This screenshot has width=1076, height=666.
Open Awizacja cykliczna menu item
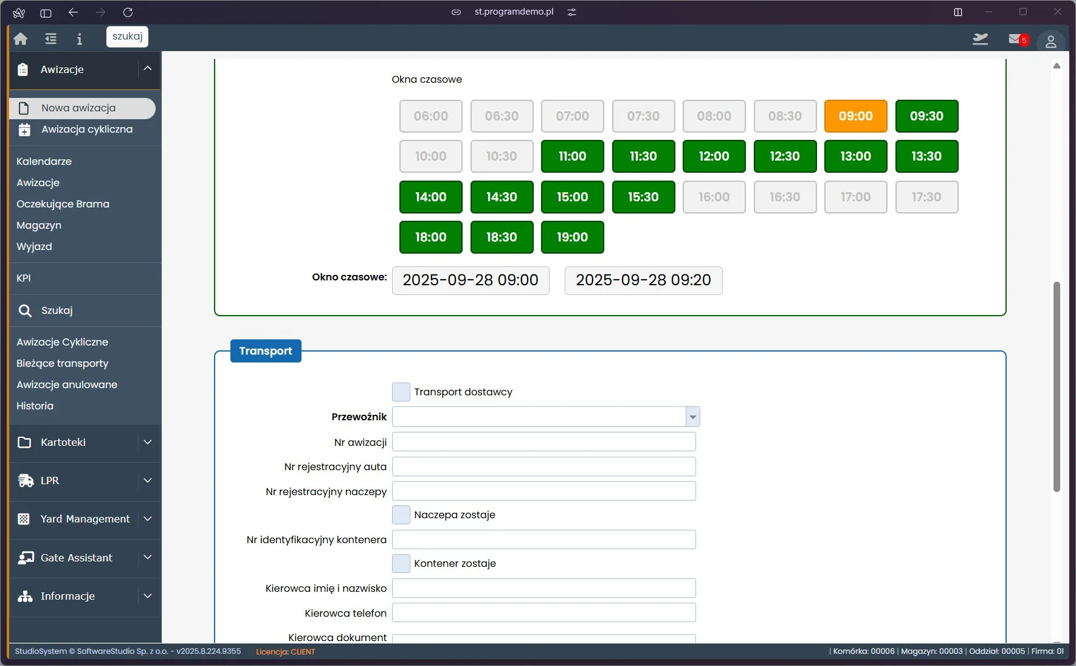tap(86, 130)
